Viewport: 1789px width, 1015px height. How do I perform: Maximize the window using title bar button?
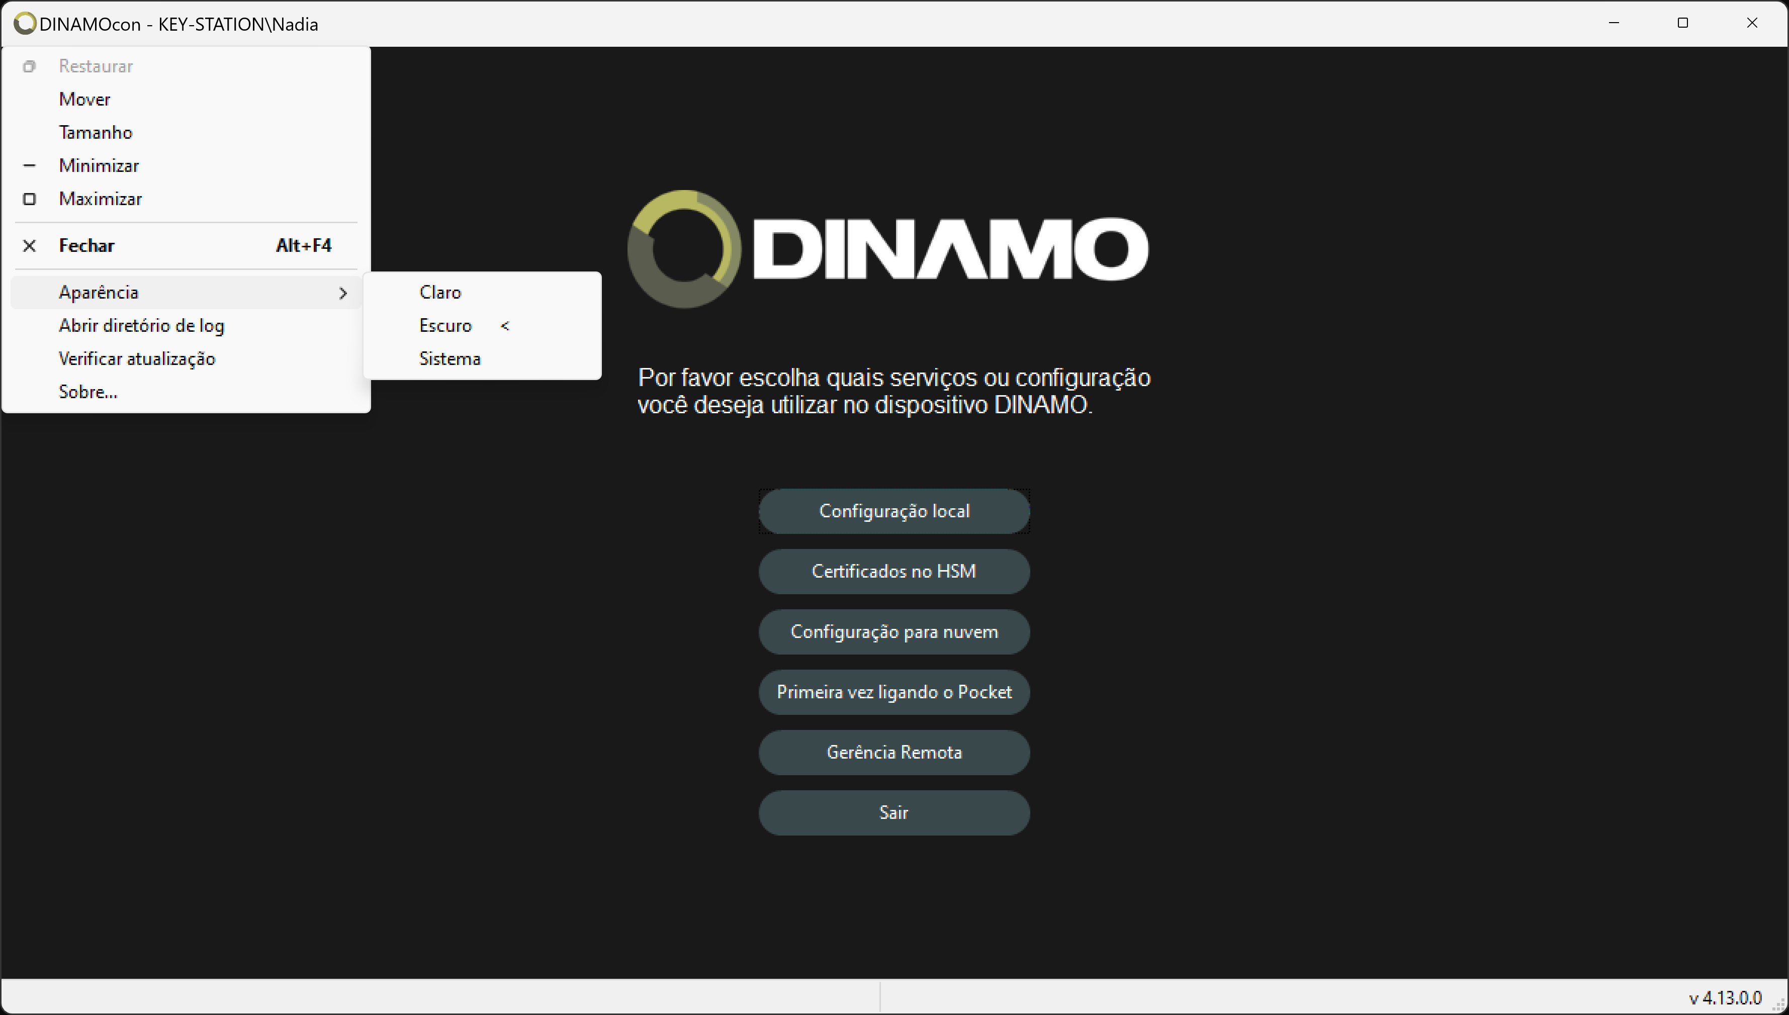point(1682,23)
